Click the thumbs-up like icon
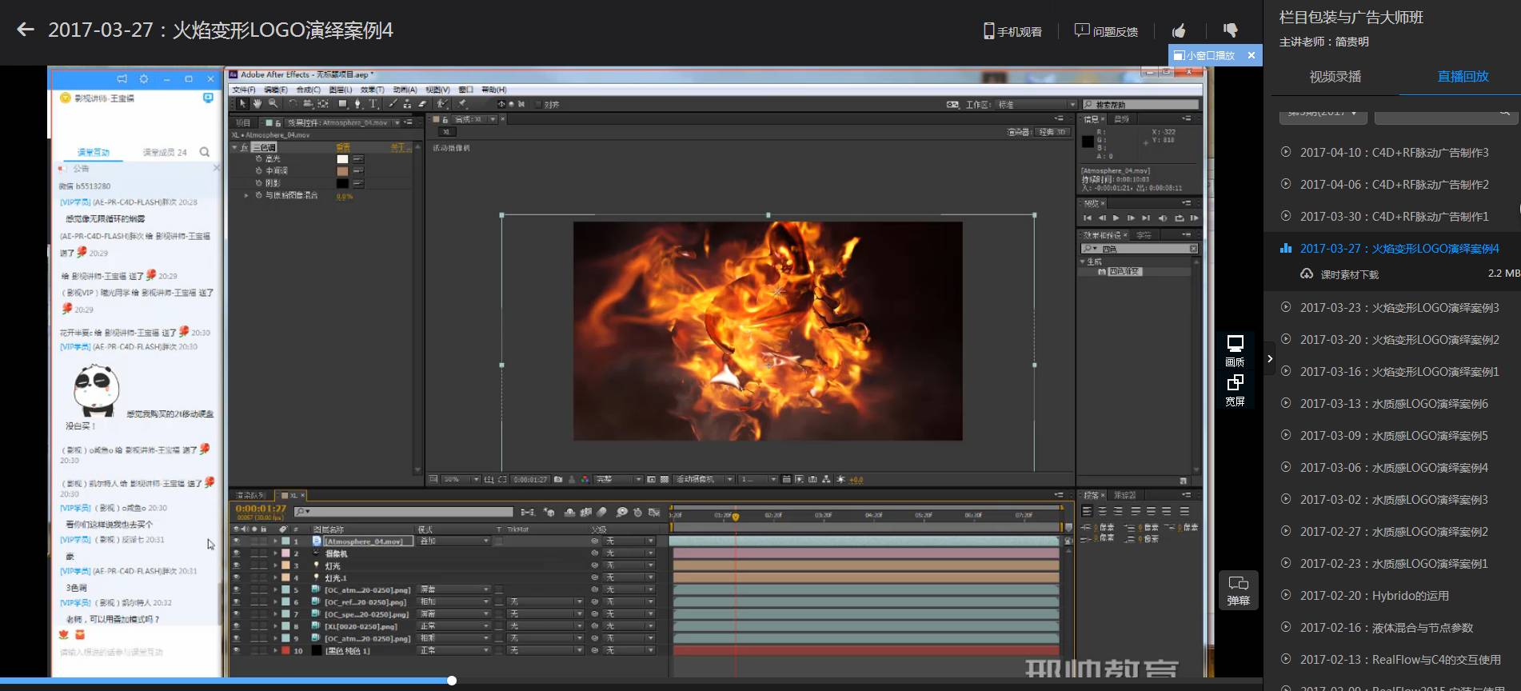Viewport: 1521px width, 691px height. point(1179,31)
